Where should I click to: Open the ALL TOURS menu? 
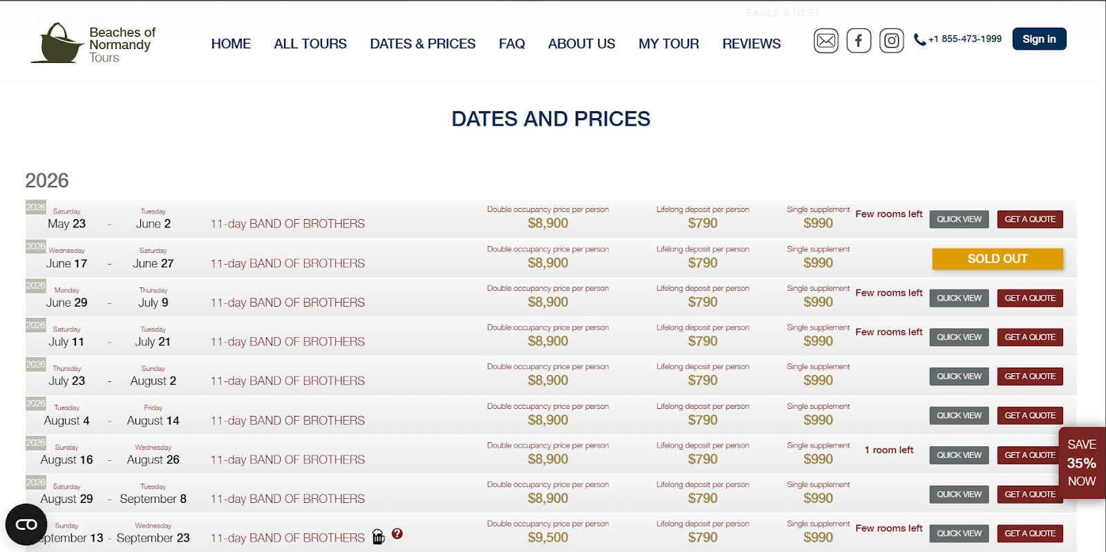310,44
